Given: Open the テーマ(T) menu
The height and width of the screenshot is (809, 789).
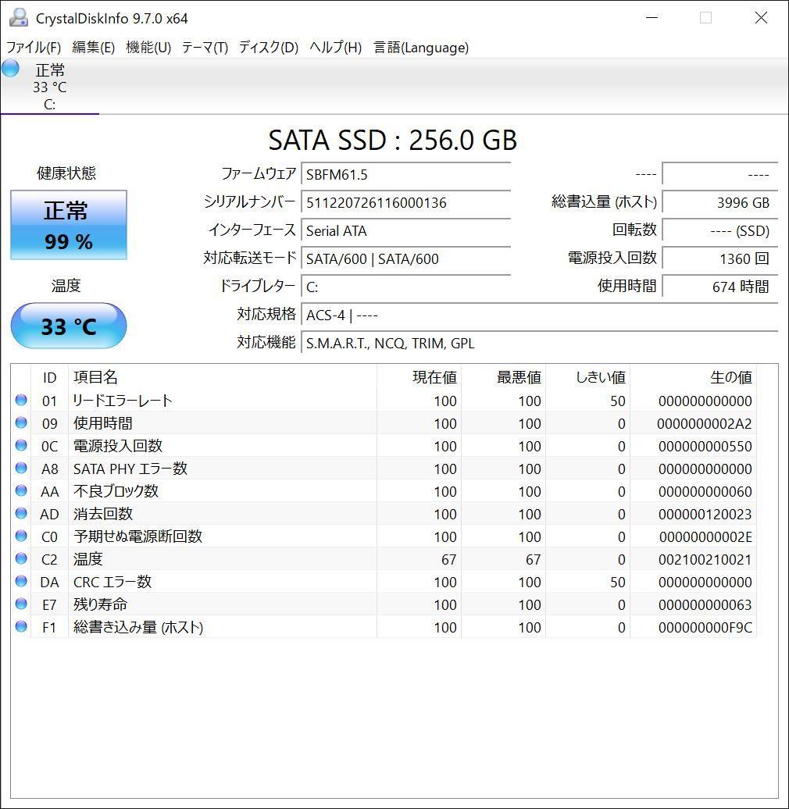Looking at the screenshot, I should point(205,48).
